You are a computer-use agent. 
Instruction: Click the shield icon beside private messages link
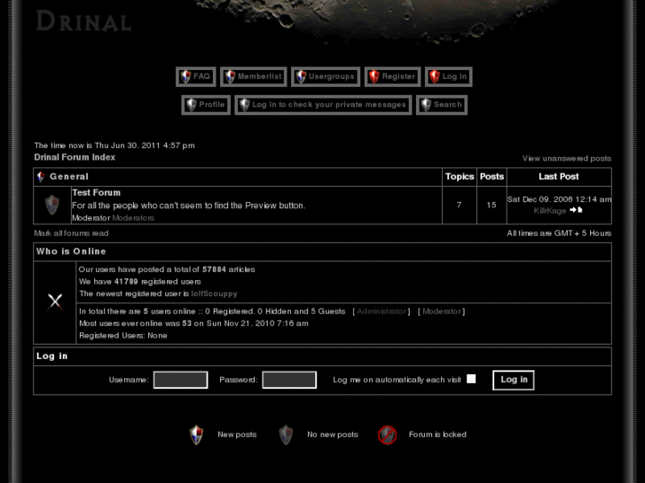coord(245,105)
